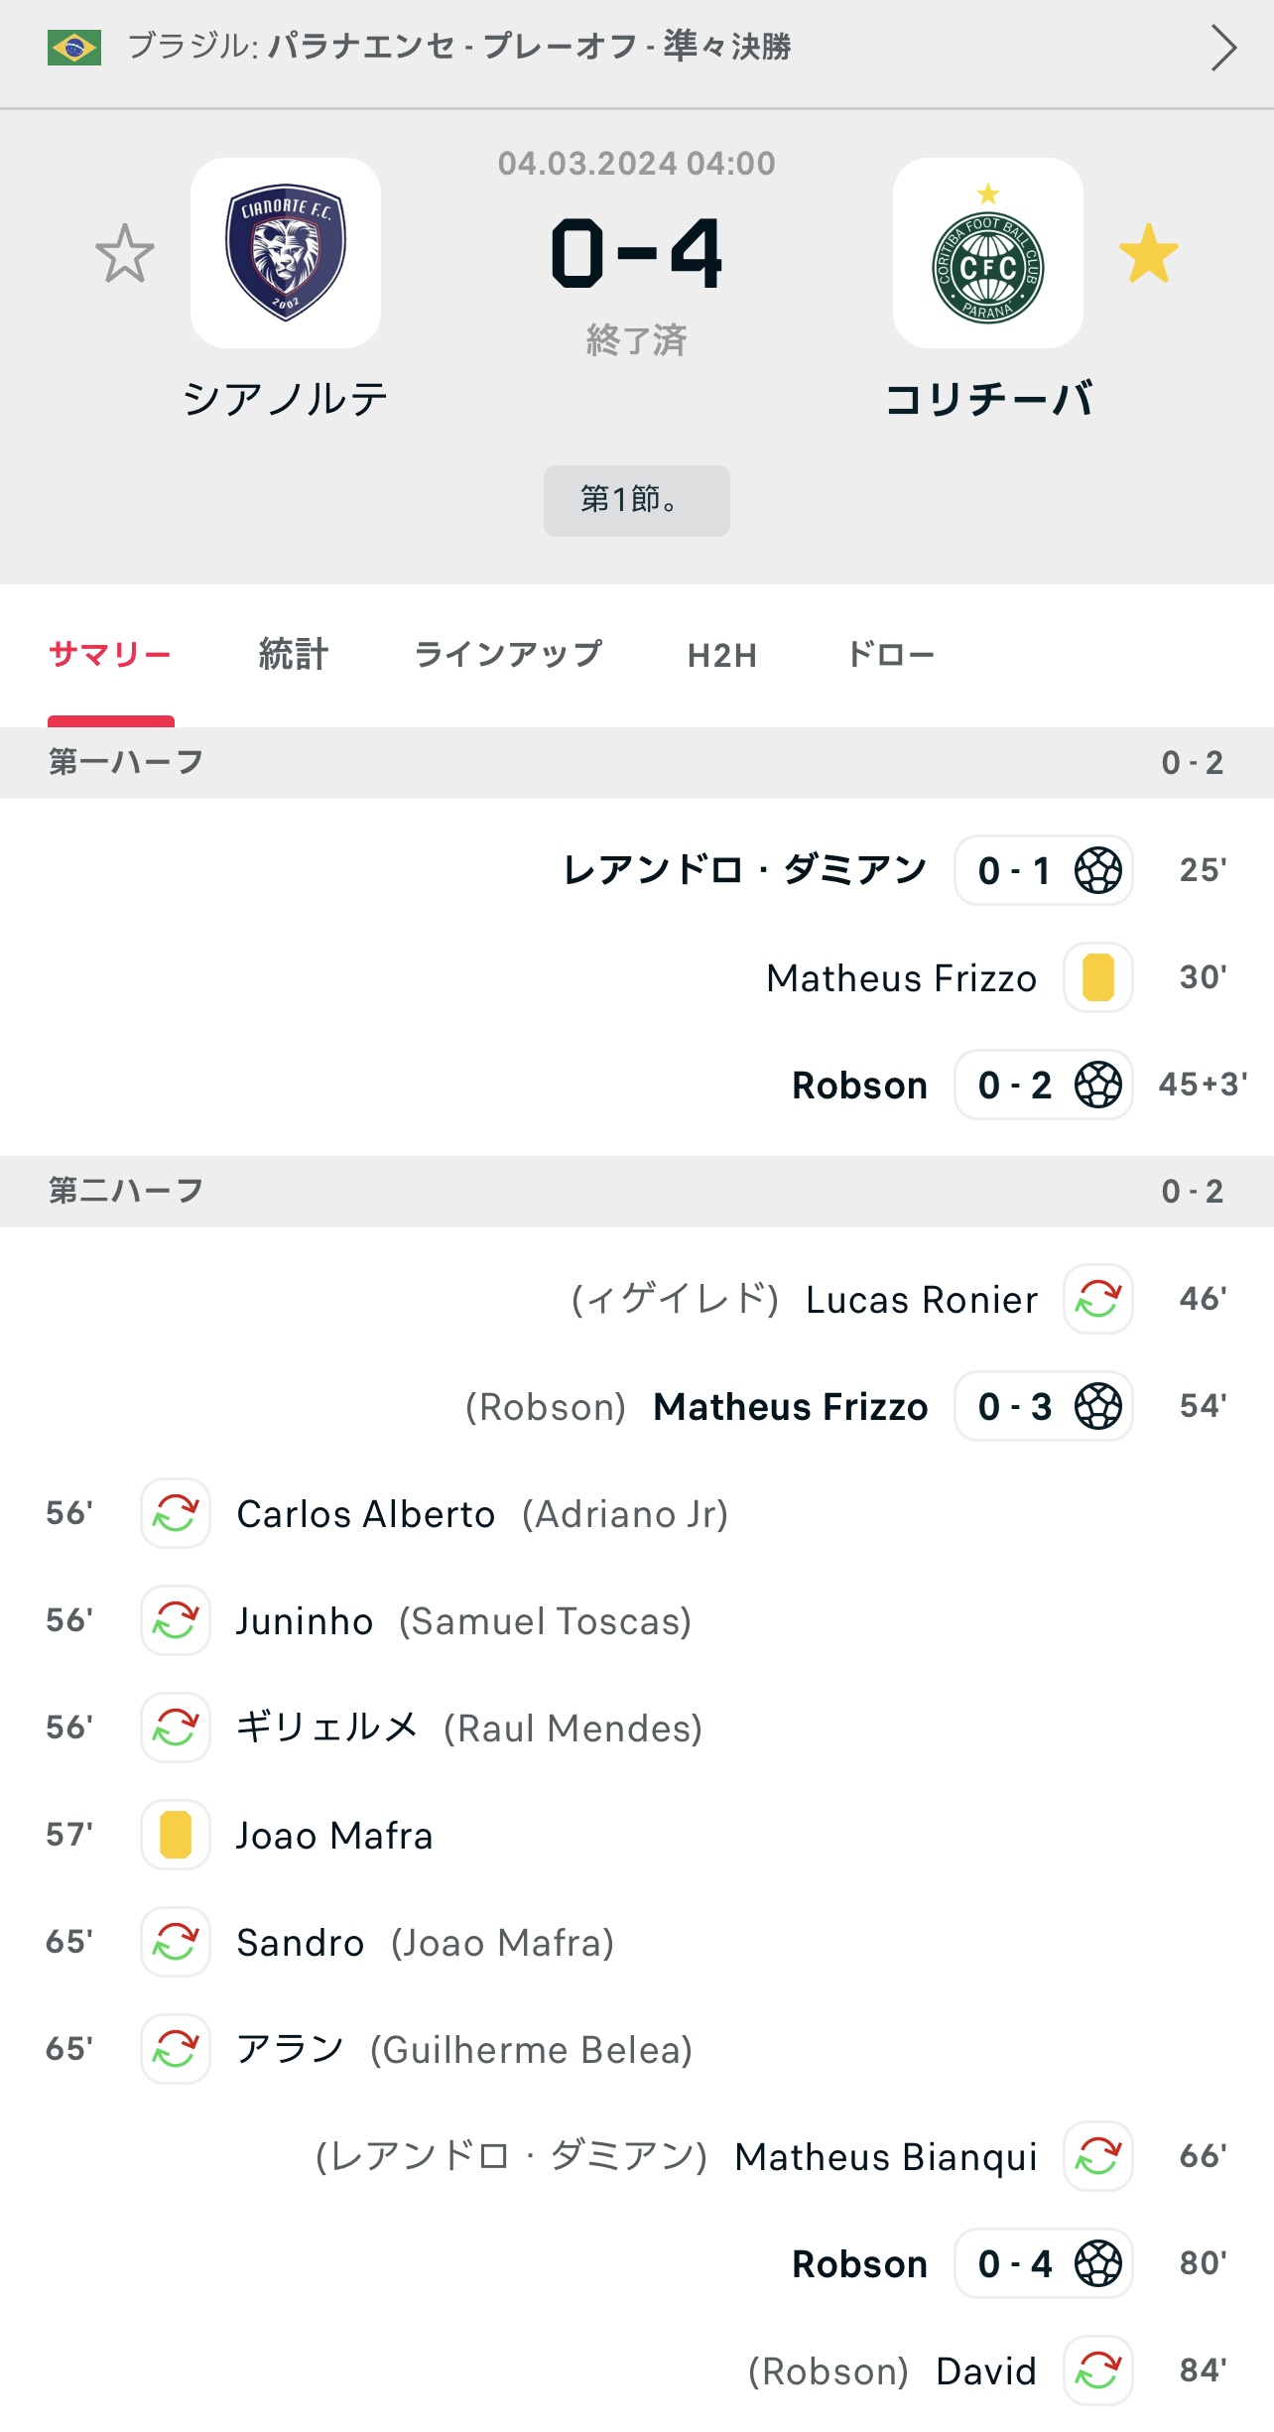Toggle favorite star for コリチーバ
1274x2432 pixels.
[x=1149, y=254]
